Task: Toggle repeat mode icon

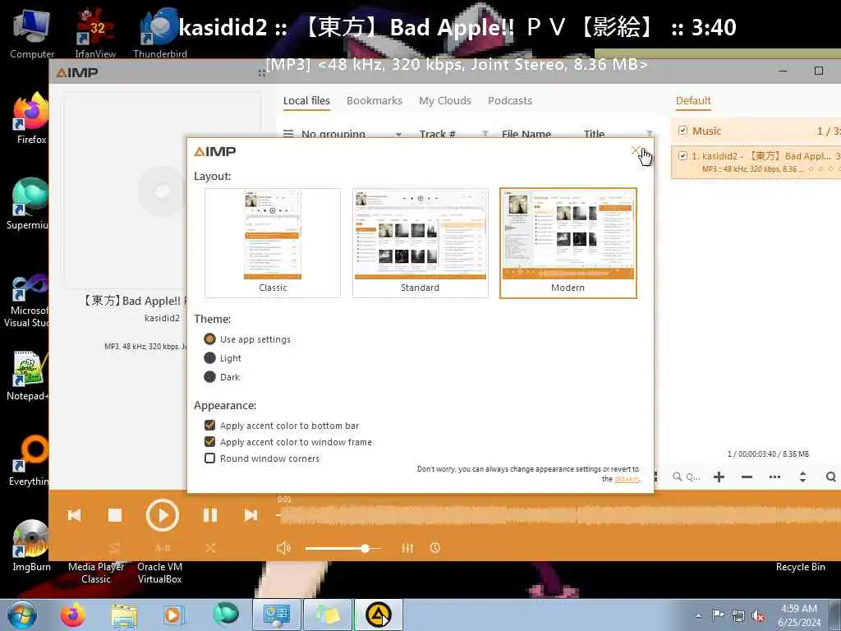Action: [x=115, y=548]
